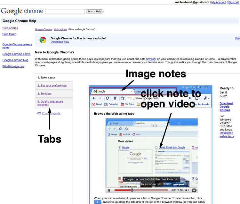The image size is (240, 204).
Task: Select the New Tab tab in pictured browser
Action: coord(155,91)
